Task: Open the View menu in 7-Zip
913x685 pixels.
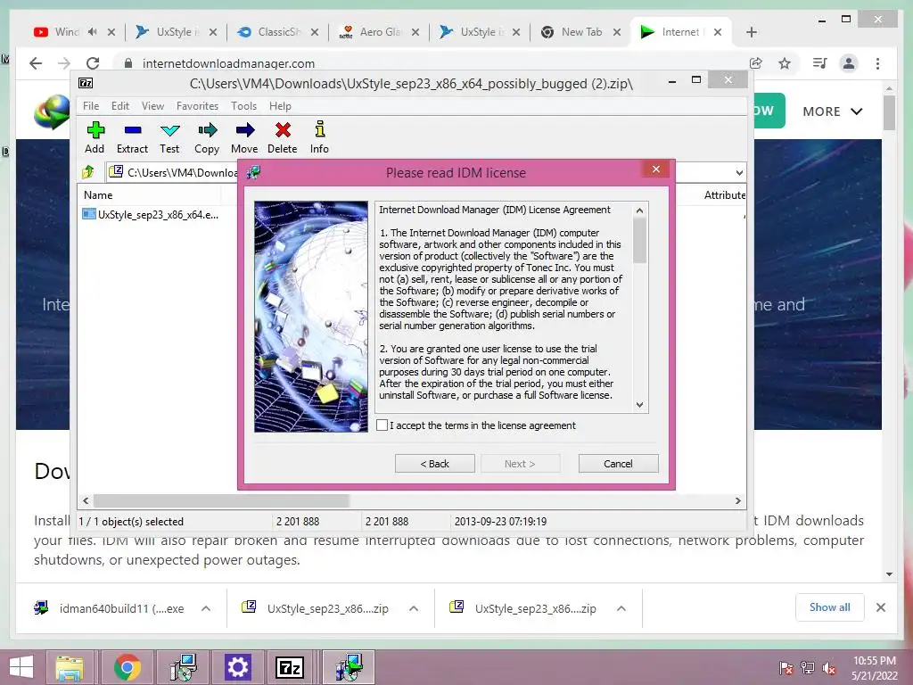Action: click(x=152, y=106)
